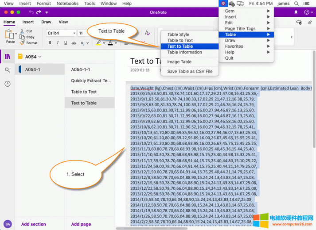The height and width of the screenshot is (230, 316).
Task: Choose Table to Text menu entry
Action: pos(190,40)
